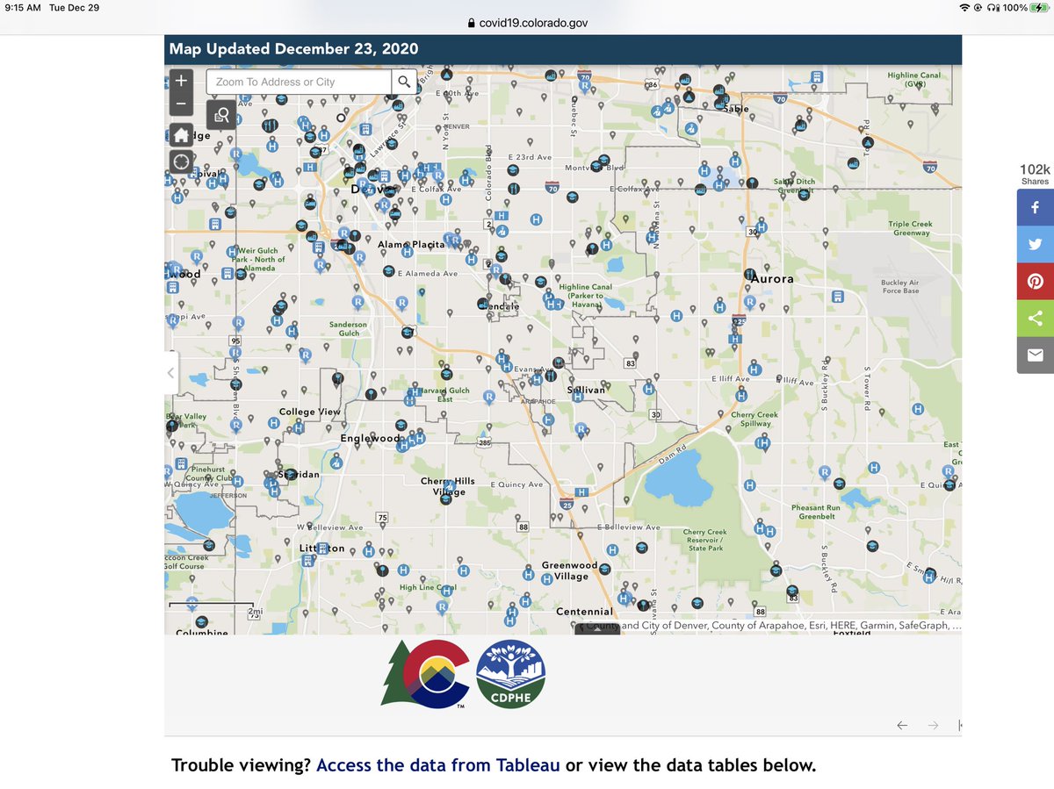Image resolution: width=1054 pixels, height=789 pixels.
Task: Share the page via email icon
Action: coord(1036,355)
